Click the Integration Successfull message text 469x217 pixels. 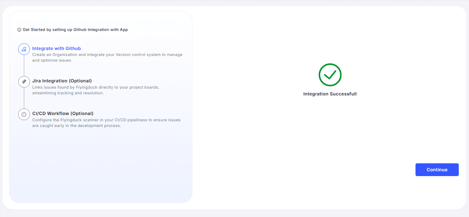pyautogui.click(x=330, y=94)
